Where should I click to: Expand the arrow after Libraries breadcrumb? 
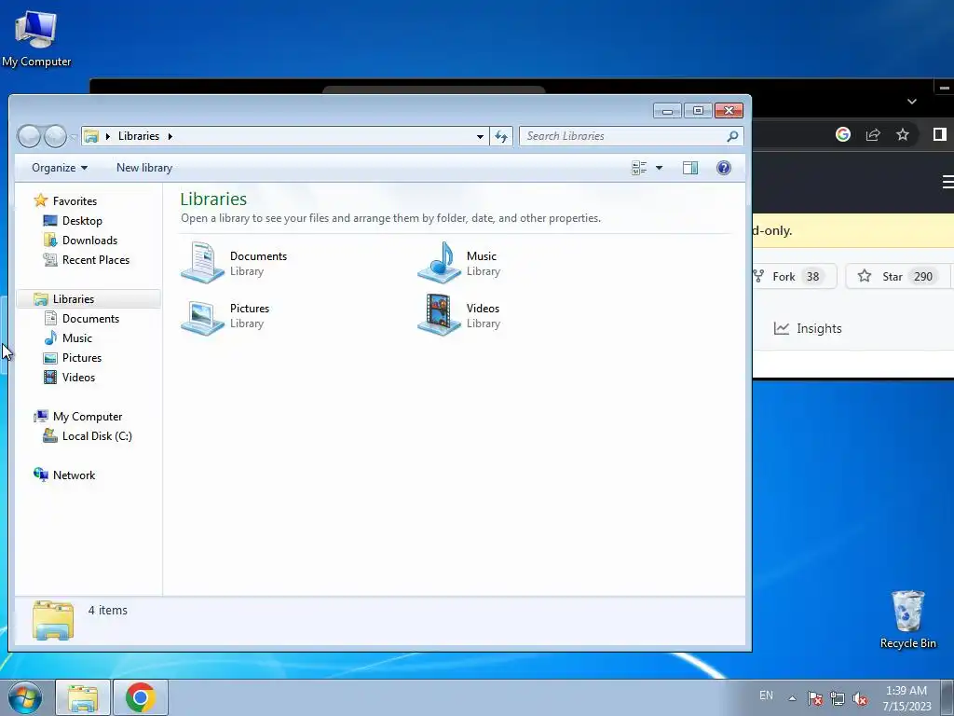point(170,136)
